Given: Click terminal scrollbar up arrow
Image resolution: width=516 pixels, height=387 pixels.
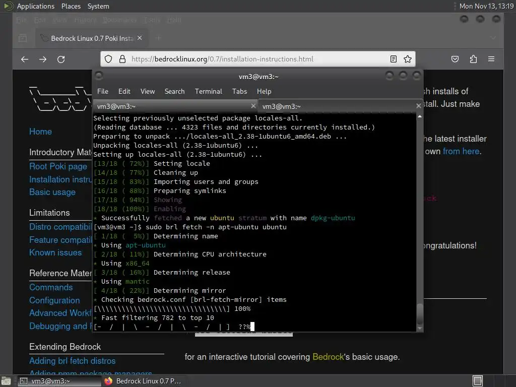Looking at the screenshot, I should pos(420,116).
